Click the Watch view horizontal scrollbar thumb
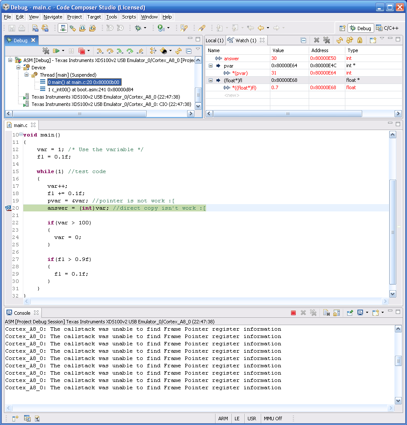The image size is (407, 425). (288, 114)
